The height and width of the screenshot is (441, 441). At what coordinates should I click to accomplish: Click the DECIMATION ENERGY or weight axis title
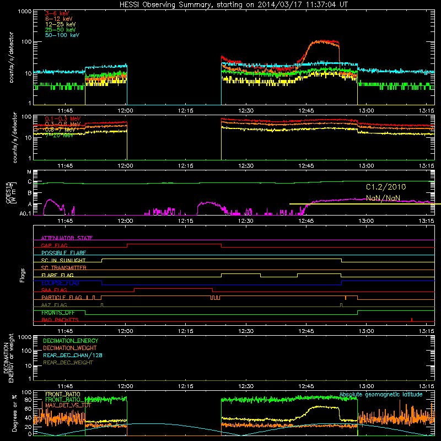8,358
